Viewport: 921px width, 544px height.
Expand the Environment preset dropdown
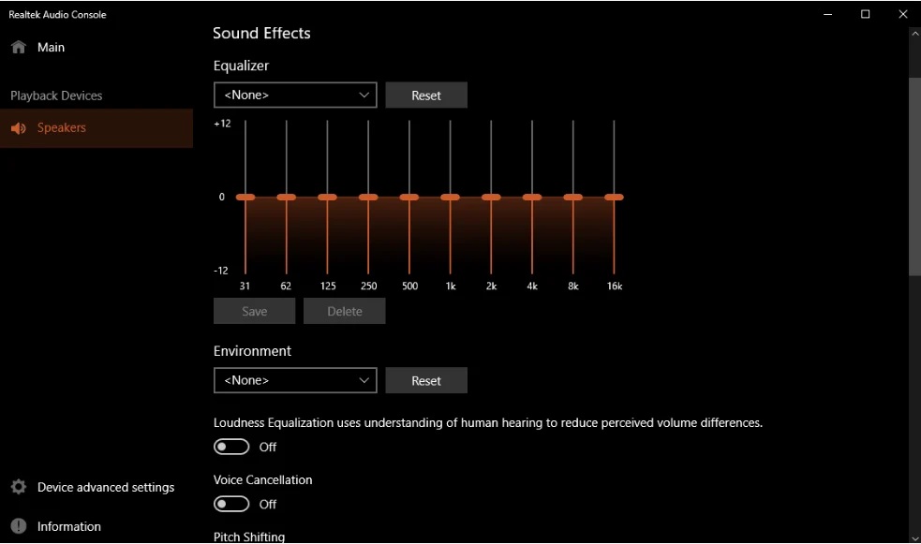pos(295,380)
